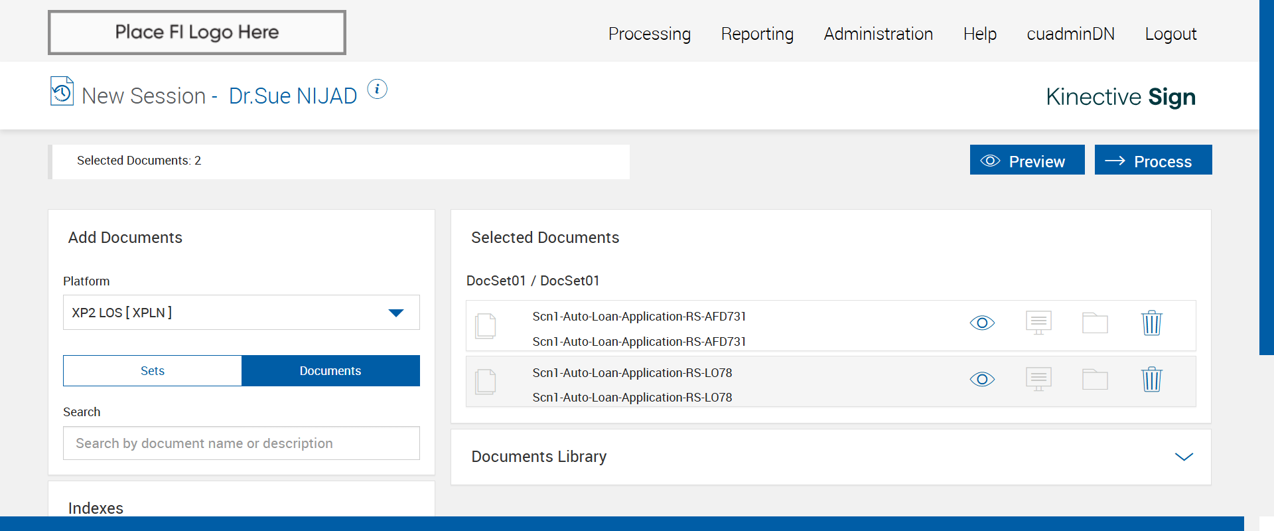
Task: Click the info icon next to Dr.Sue NIJAD
Action: [x=377, y=89]
